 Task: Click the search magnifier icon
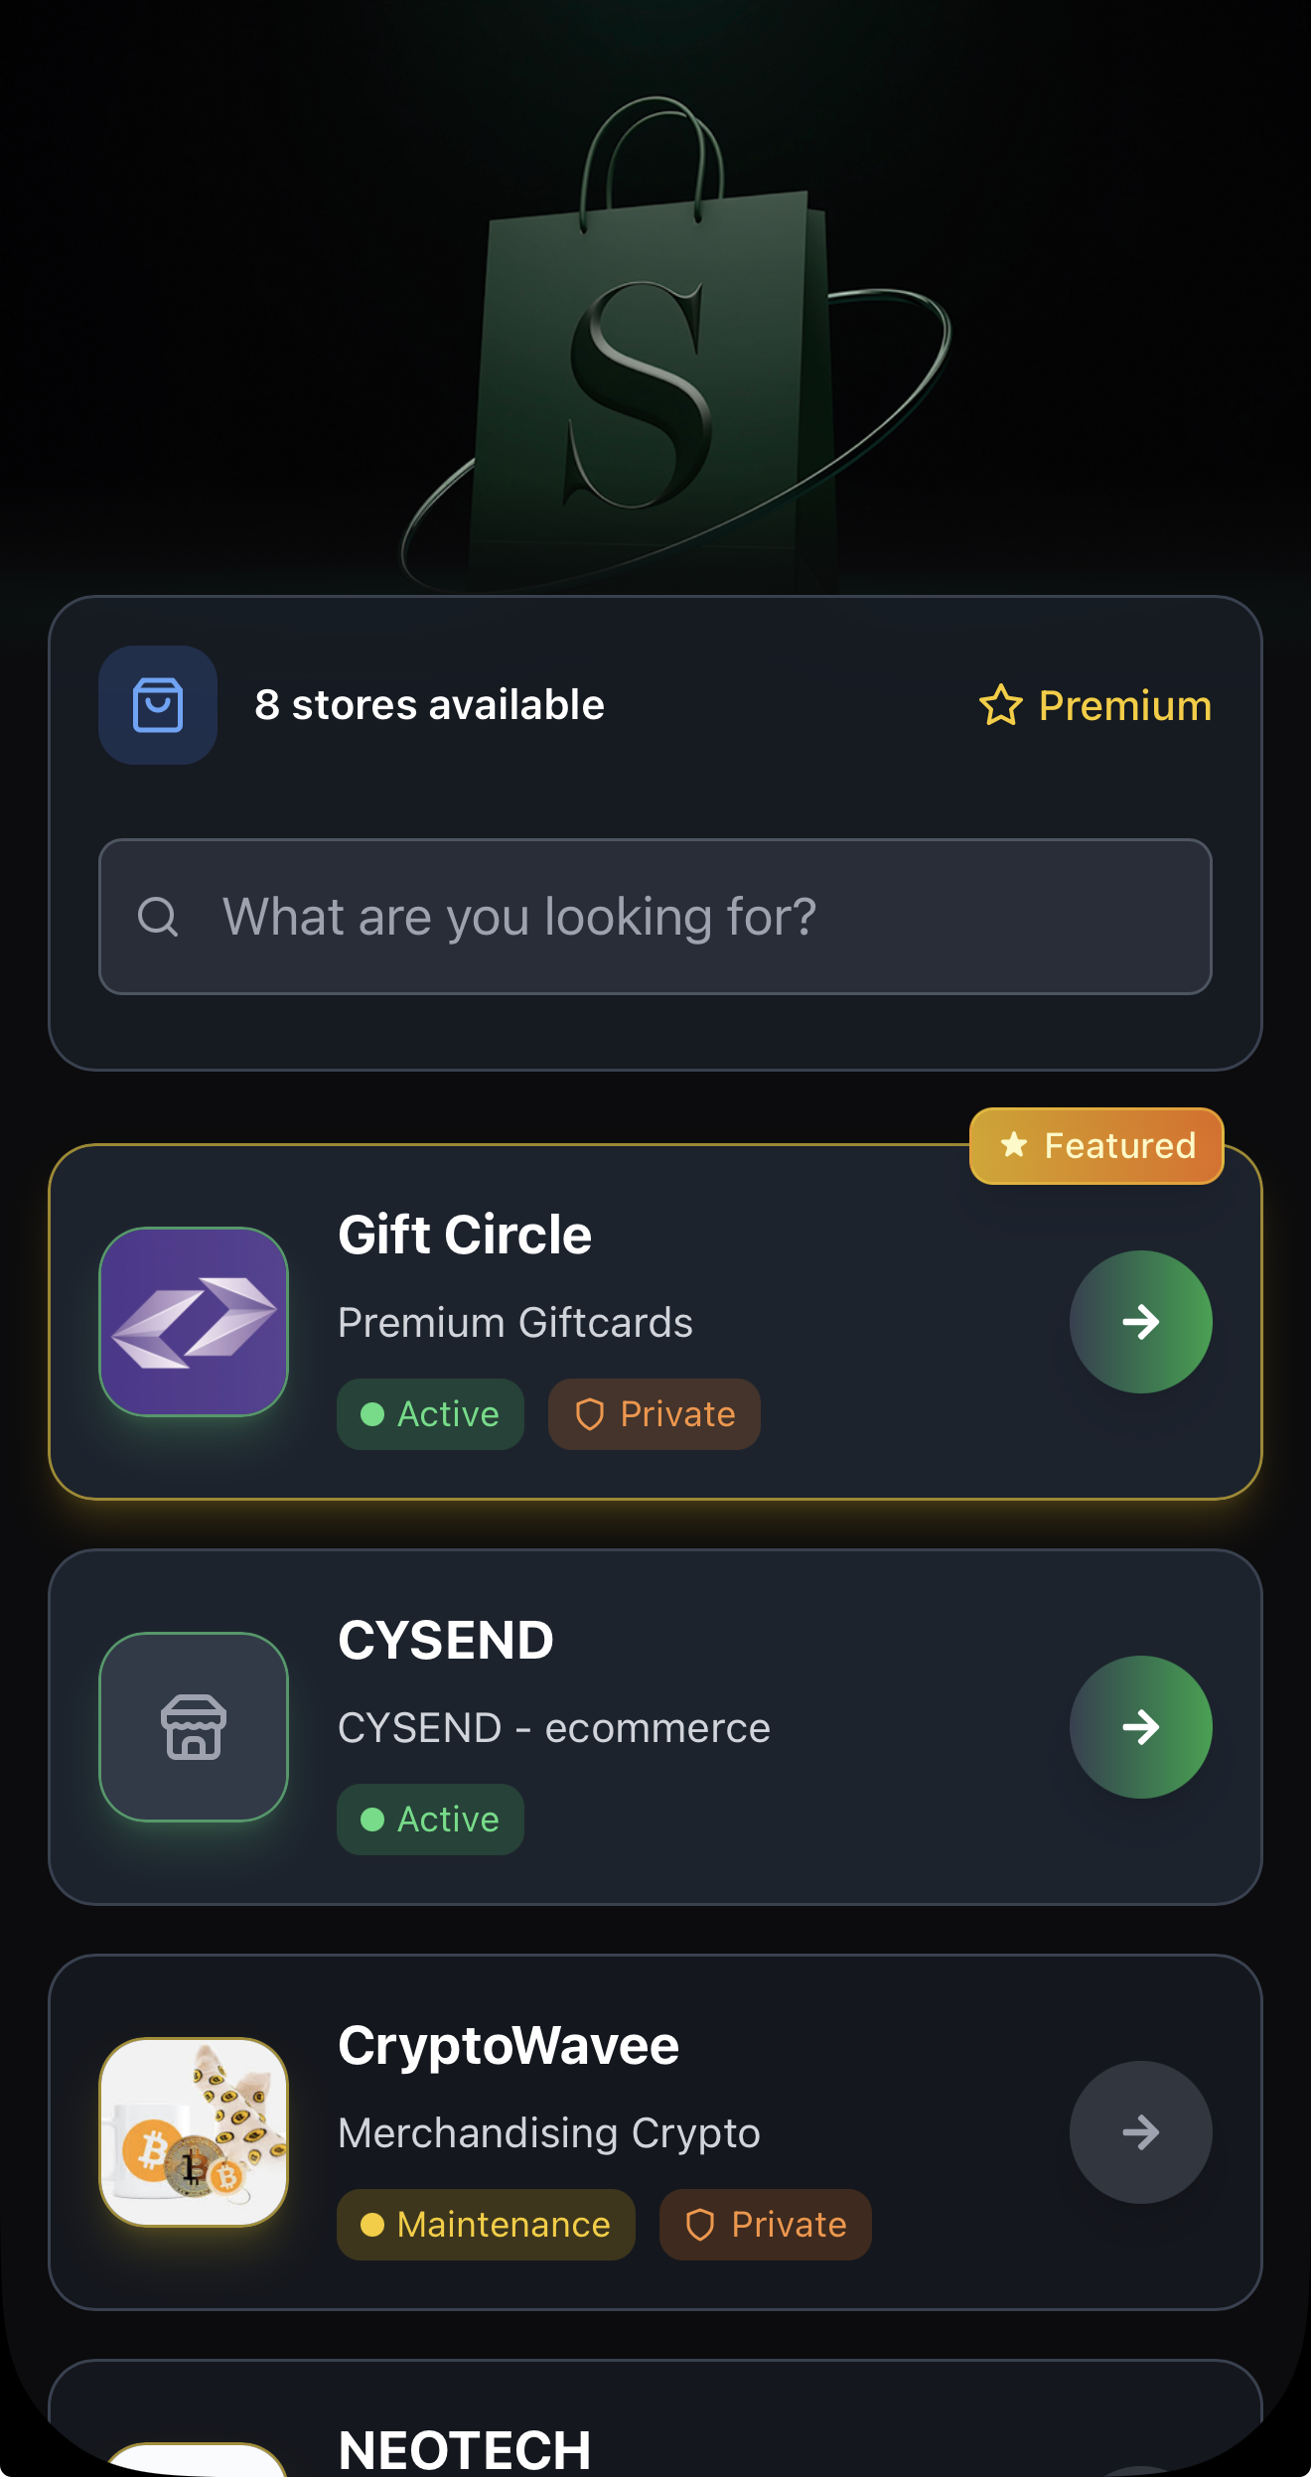(160, 917)
